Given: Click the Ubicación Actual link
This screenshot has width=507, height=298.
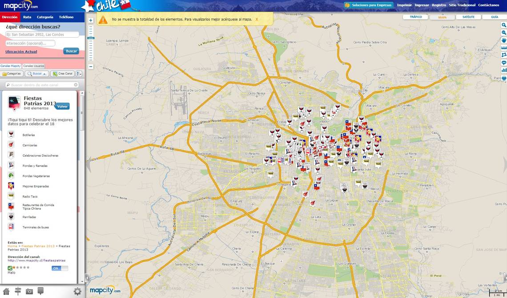Looking at the screenshot, I should point(21,52).
